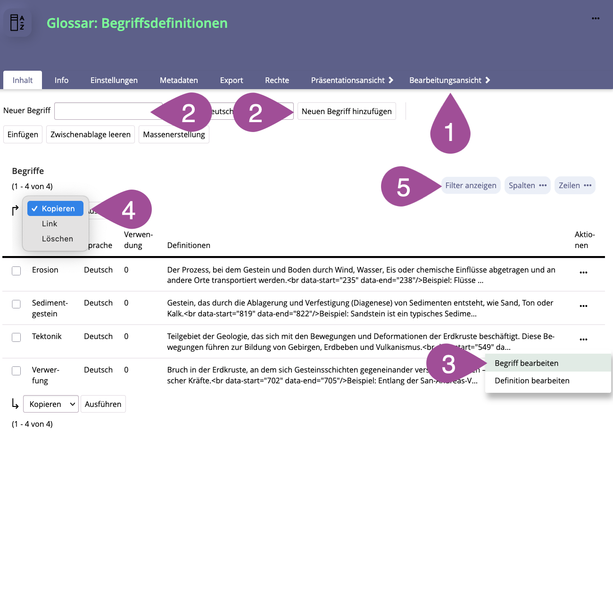
Task: Switch to the Einstellungen tab
Action: [x=114, y=80]
